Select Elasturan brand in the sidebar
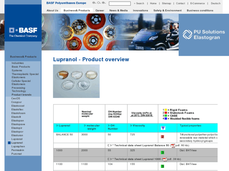 (17, 135)
